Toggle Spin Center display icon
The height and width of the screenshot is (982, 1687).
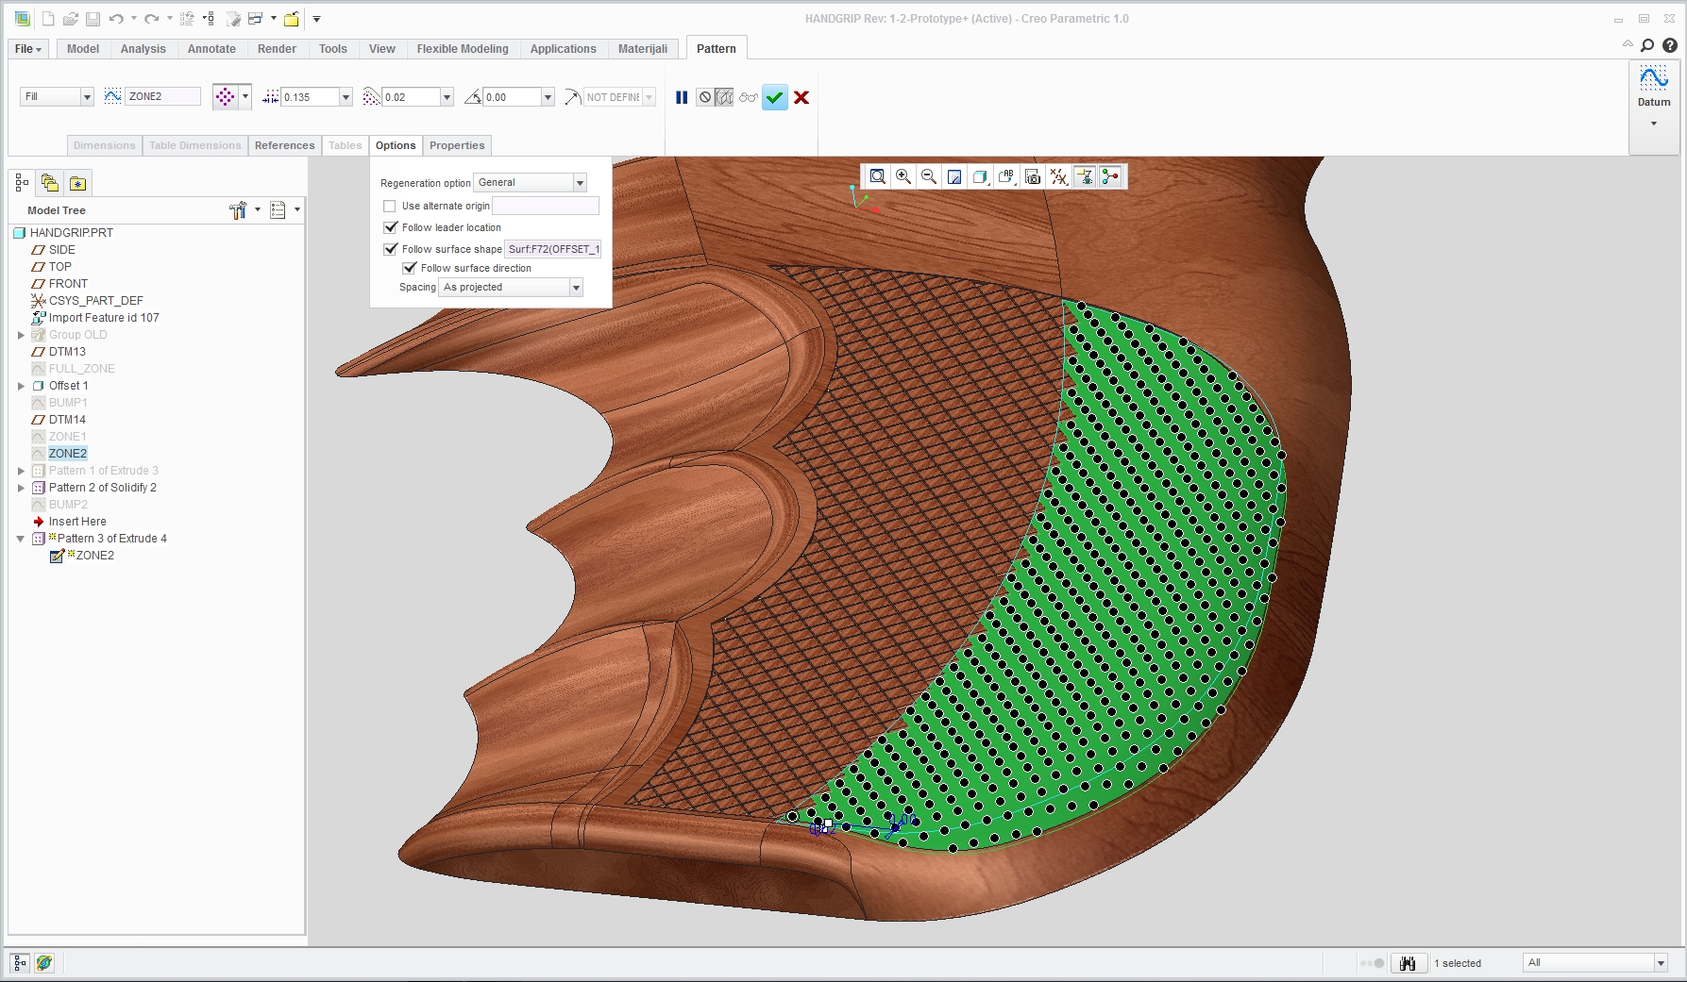pyautogui.click(x=1110, y=176)
